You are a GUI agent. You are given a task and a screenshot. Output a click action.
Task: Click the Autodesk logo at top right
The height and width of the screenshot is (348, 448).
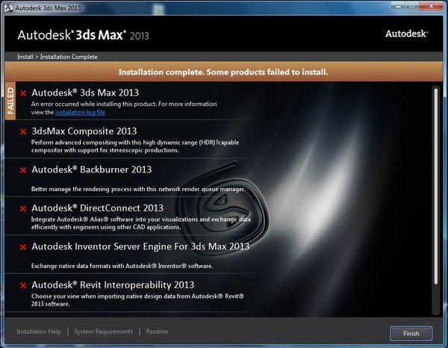(x=407, y=34)
